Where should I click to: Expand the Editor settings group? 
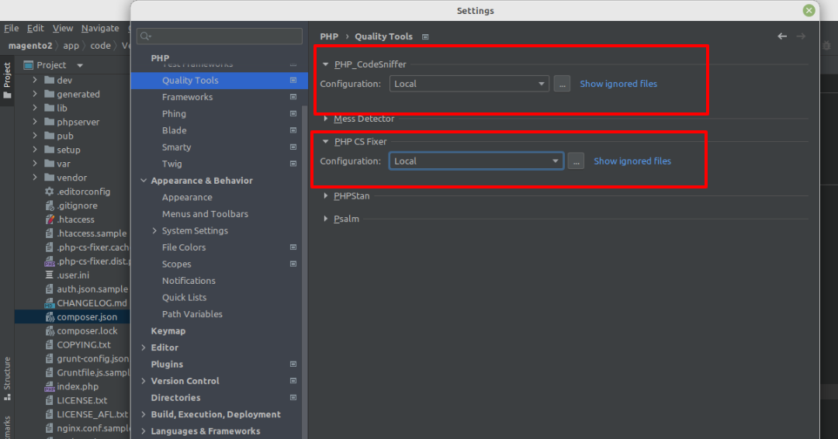(144, 347)
